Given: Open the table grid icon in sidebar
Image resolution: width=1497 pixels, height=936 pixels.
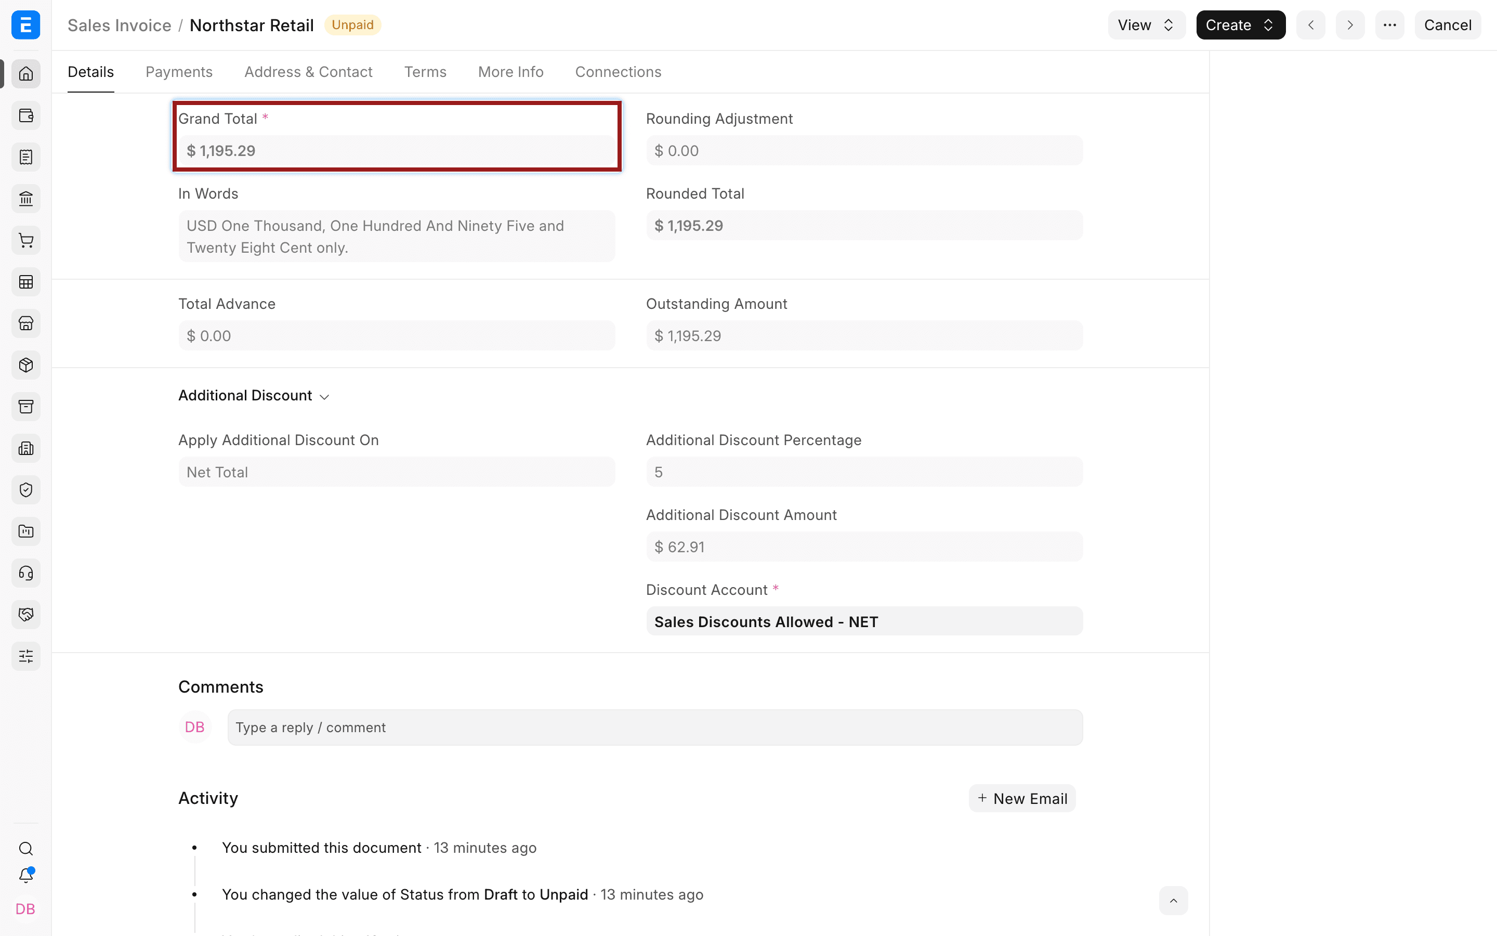Looking at the screenshot, I should point(26,282).
